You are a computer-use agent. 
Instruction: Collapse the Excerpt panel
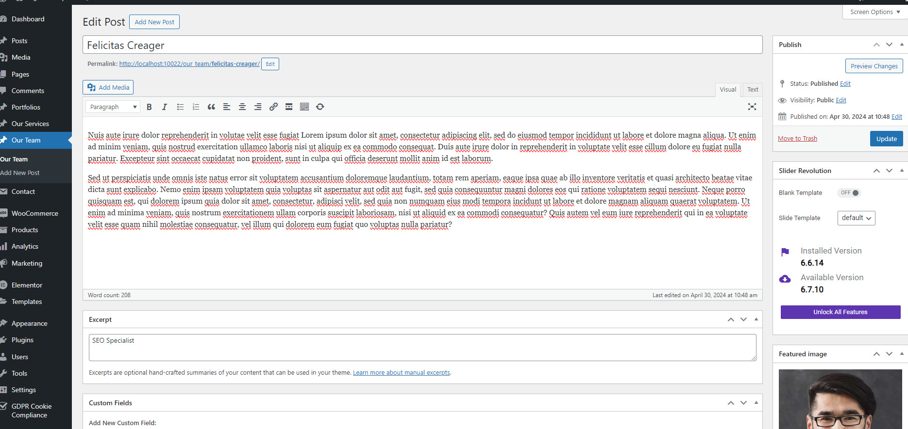click(x=756, y=319)
